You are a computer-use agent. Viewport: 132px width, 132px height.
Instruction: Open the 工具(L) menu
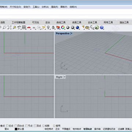click(x=36, y=7)
